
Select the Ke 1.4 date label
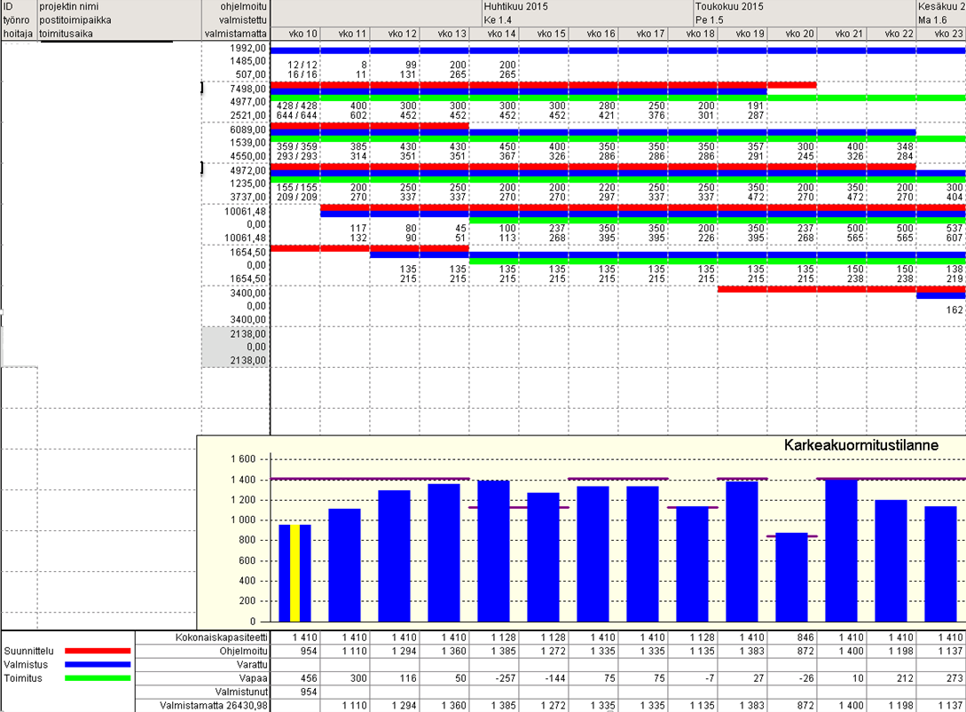click(498, 20)
